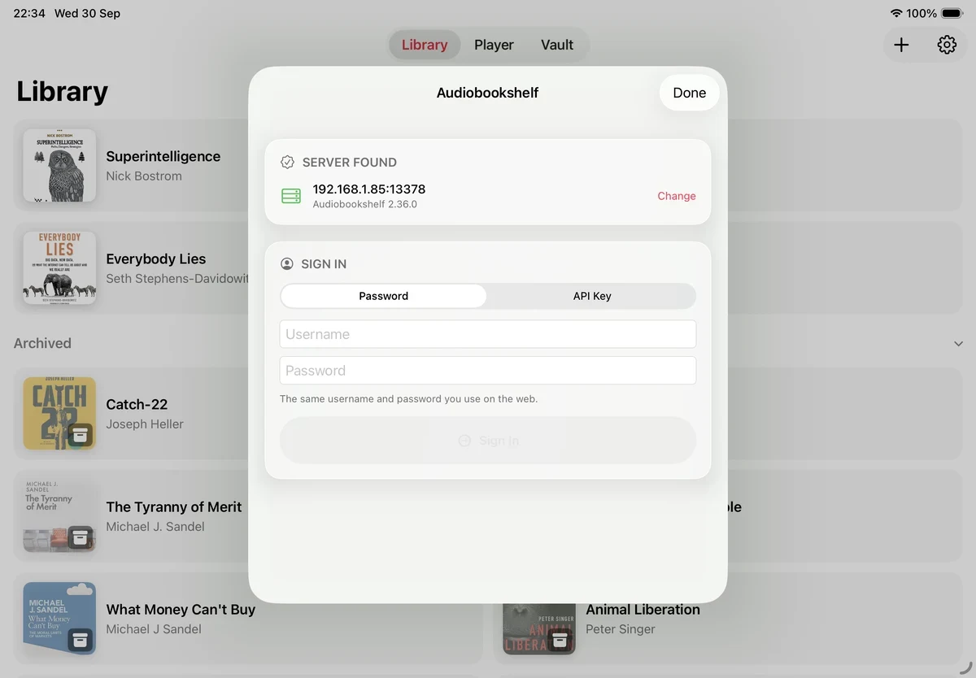The height and width of the screenshot is (678, 976).
Task: Click What Money Can't Buy title
Action: pos(181,609)
